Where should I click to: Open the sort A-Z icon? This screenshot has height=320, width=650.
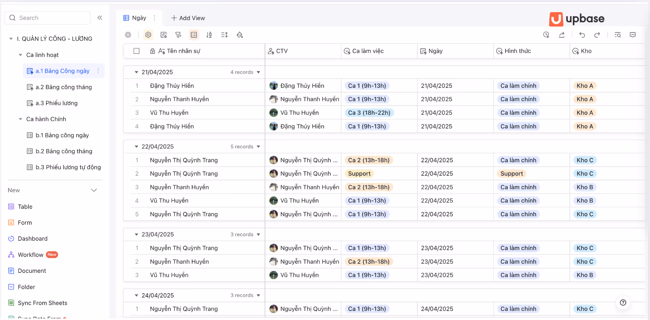[209, 35]
